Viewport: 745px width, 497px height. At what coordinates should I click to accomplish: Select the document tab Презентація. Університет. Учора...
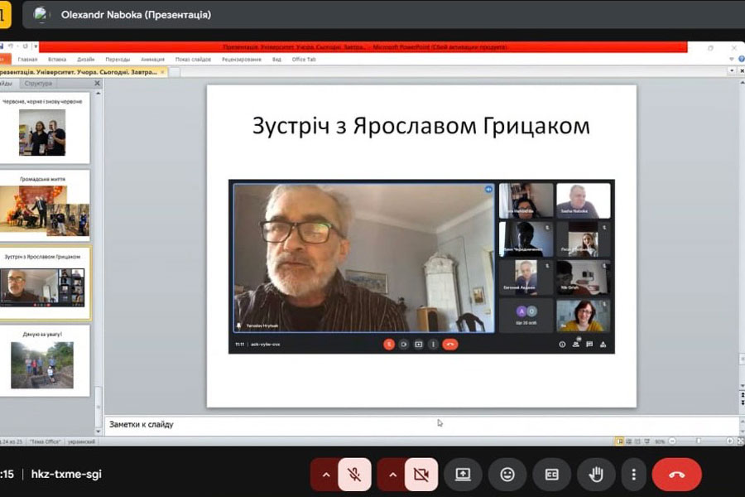click(79, 72)
